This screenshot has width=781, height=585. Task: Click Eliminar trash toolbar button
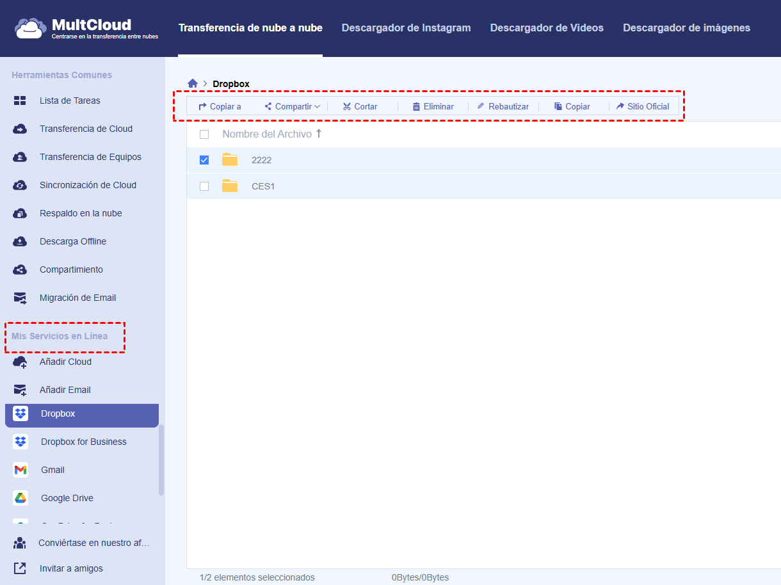tap(433, 106)
